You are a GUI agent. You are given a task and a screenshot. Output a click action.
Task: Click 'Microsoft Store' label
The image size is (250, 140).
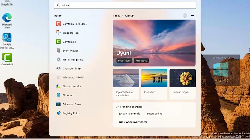[x=72, y=104]
